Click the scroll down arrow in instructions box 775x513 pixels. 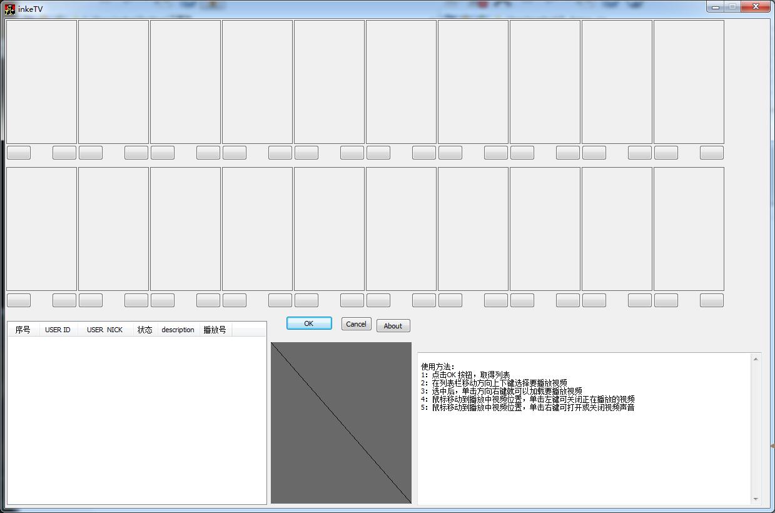[756, 499]
